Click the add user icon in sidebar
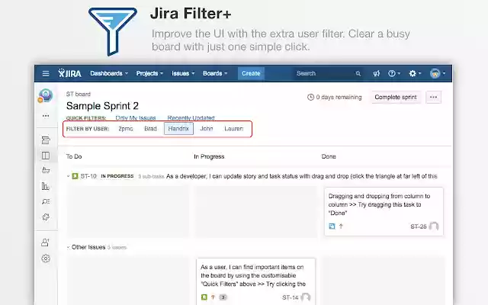This screenshot has width=488, height=305. (46, 242)
